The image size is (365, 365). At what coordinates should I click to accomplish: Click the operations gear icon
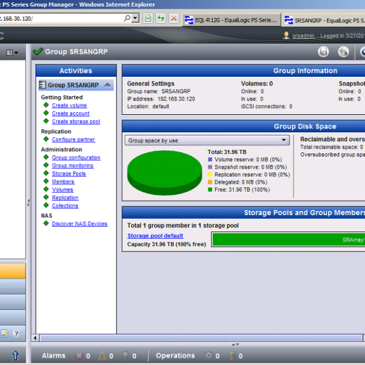point(208,356)
